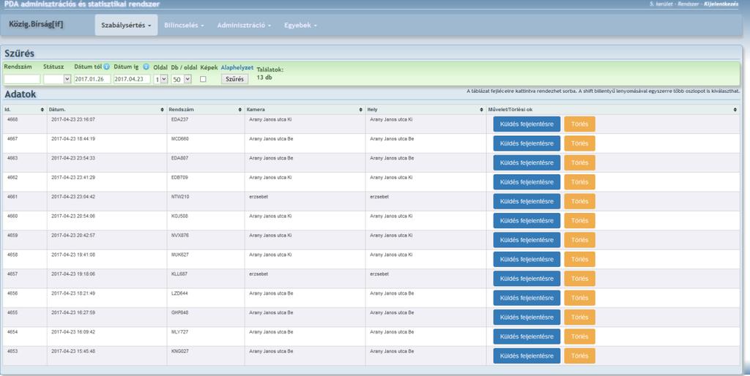750x376 pixels.
Task: Open the Státusz dropdown
Action: pos(57,79)
